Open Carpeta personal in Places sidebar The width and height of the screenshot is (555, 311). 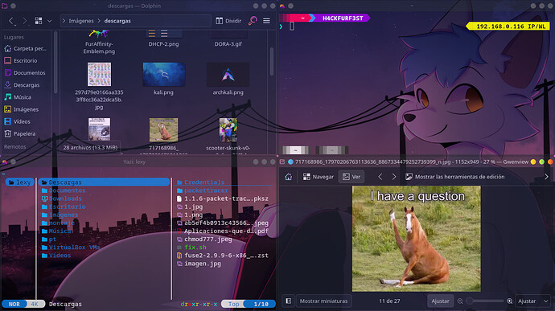(26, 48)
